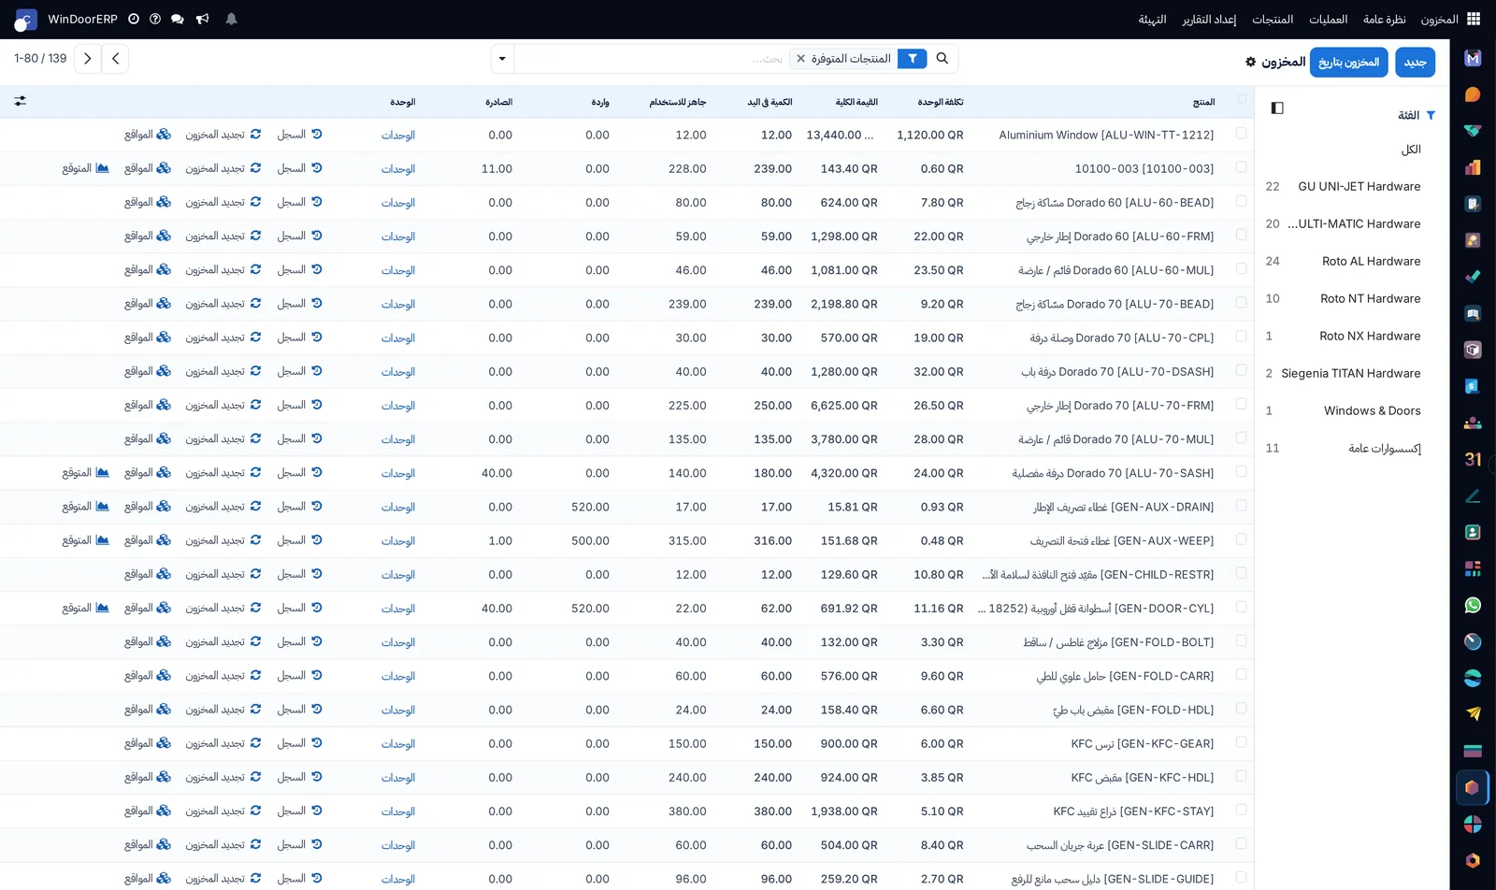Image resolution: width=1496 pixels, height=890 pixels.
Task: Check the GEN-KFC-GEAR row checkbox
Action: (1241, 742)
